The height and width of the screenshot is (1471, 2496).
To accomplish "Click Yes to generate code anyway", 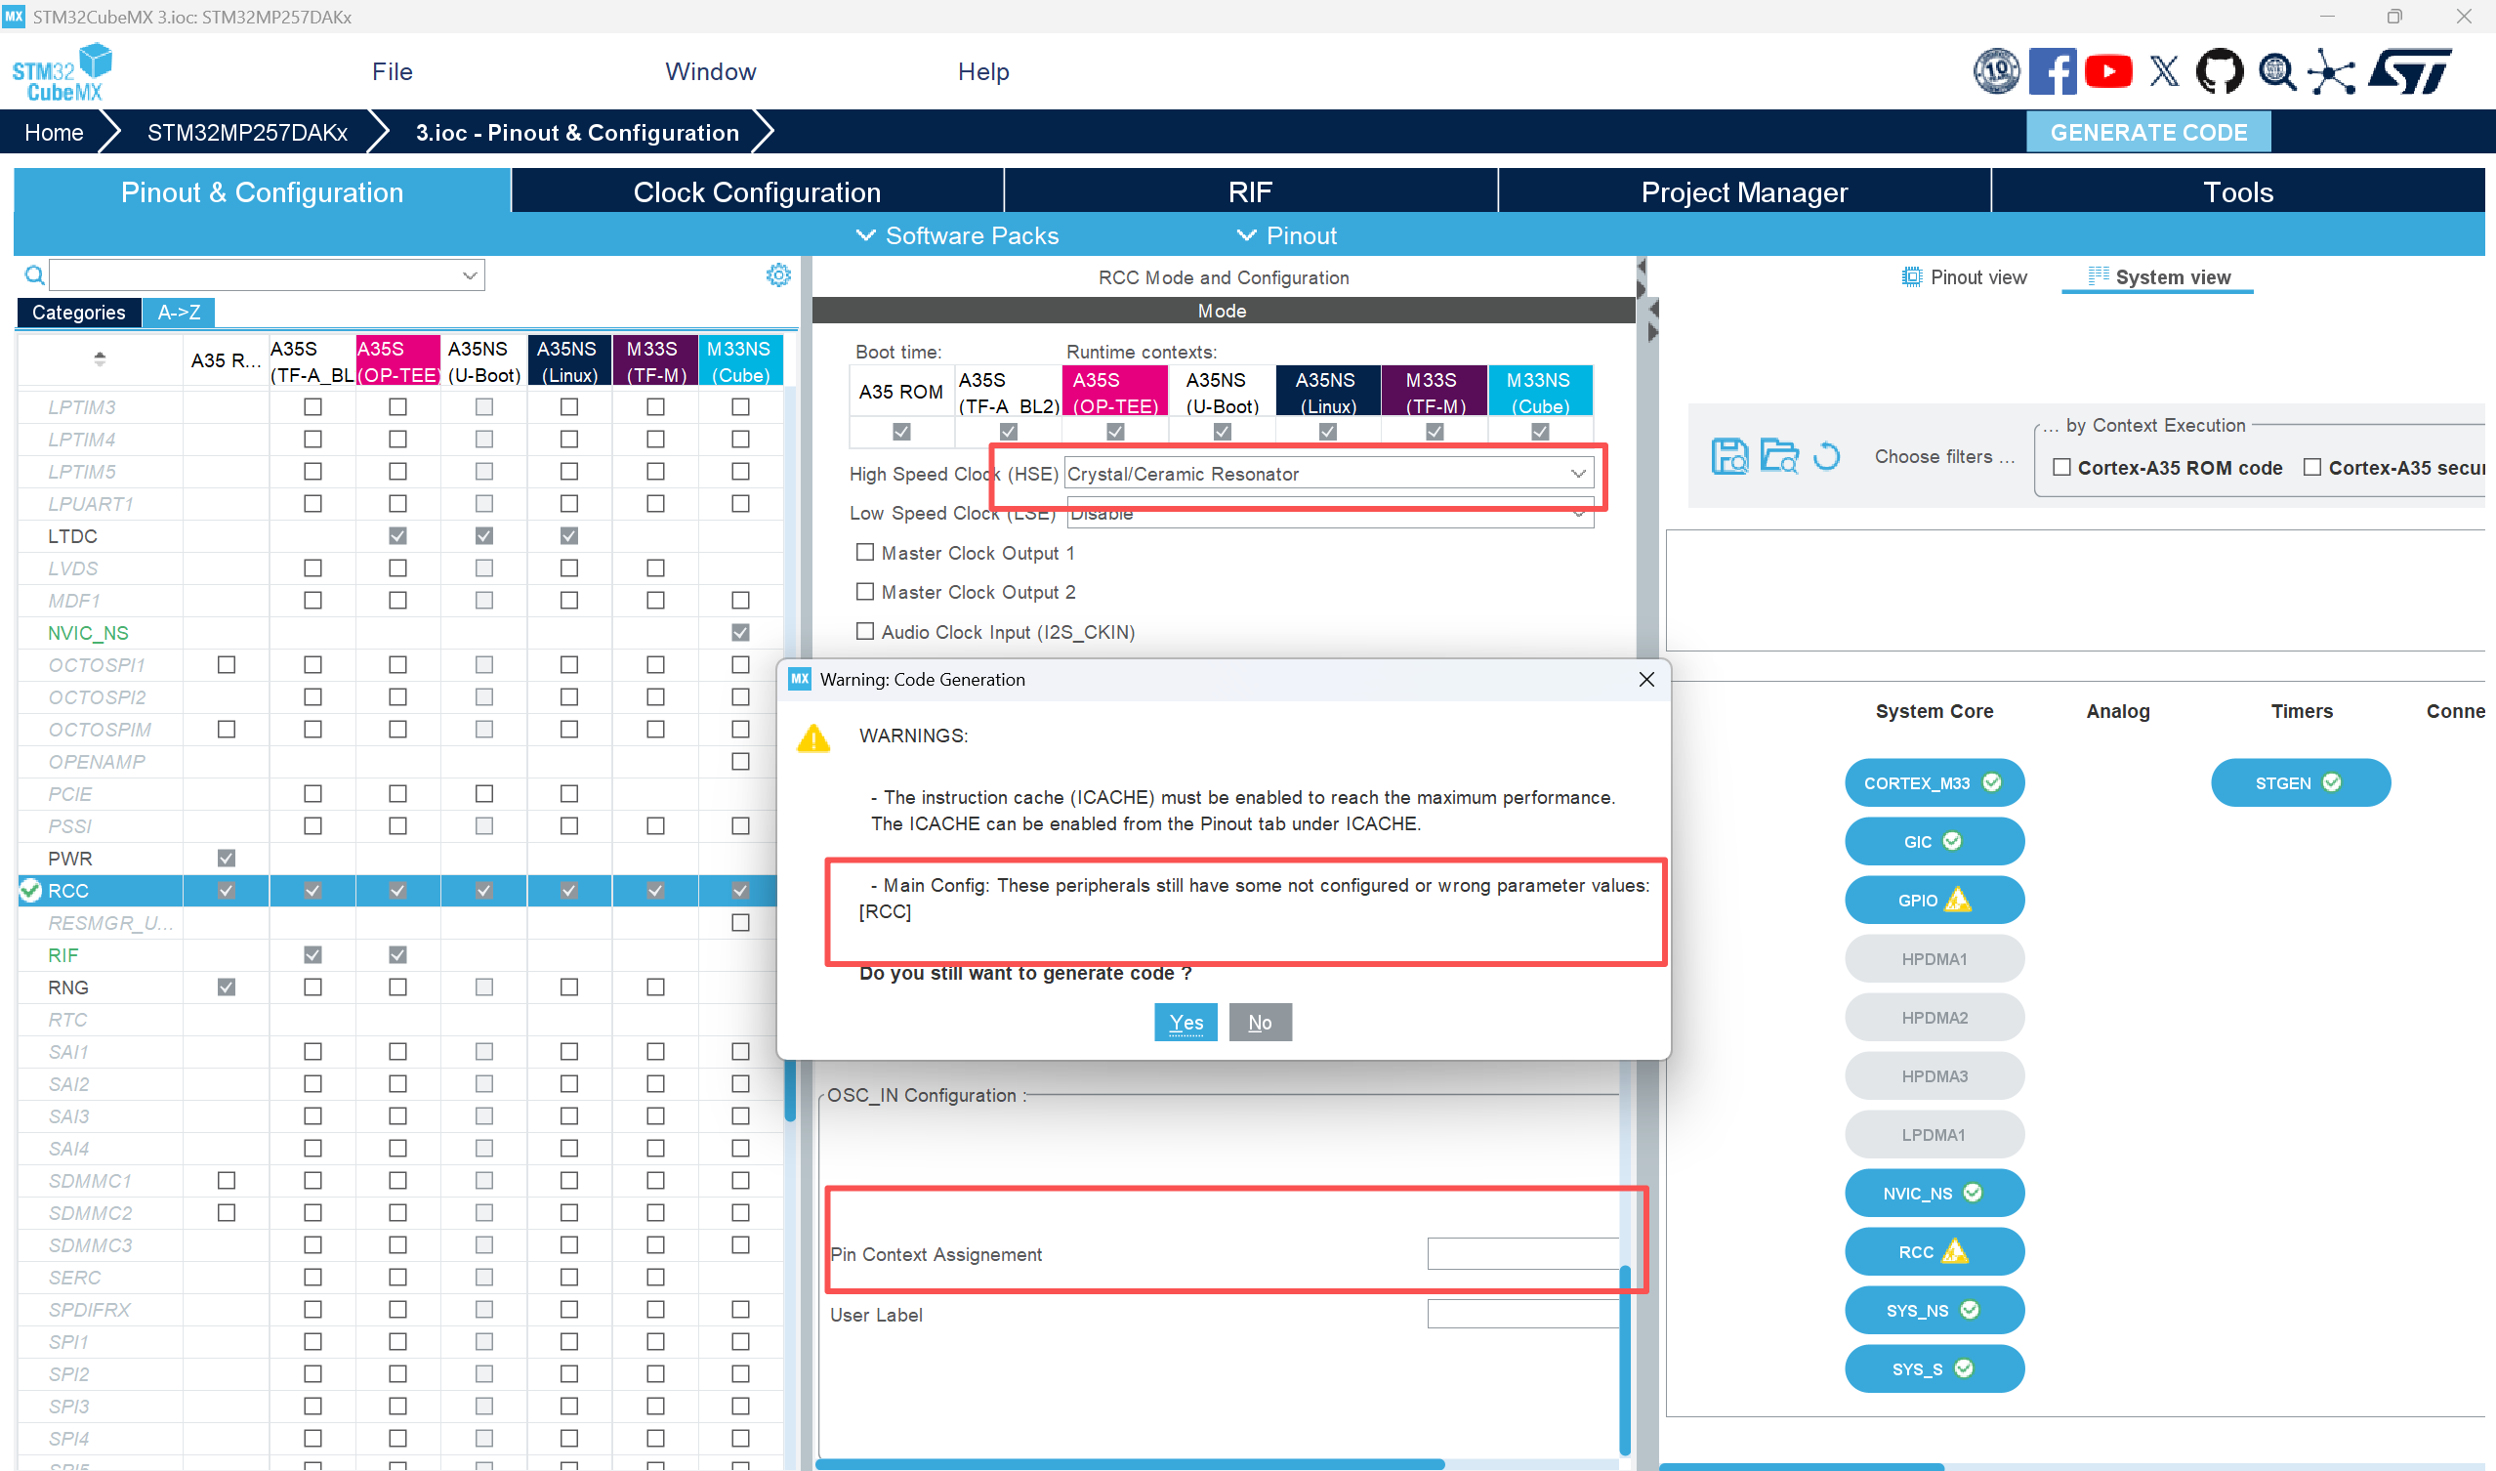I will click(1186, 1022).
